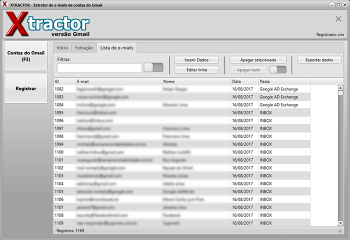Select row with ID 1098
Viewport: 350px width, 240px height.
[181, 136]
